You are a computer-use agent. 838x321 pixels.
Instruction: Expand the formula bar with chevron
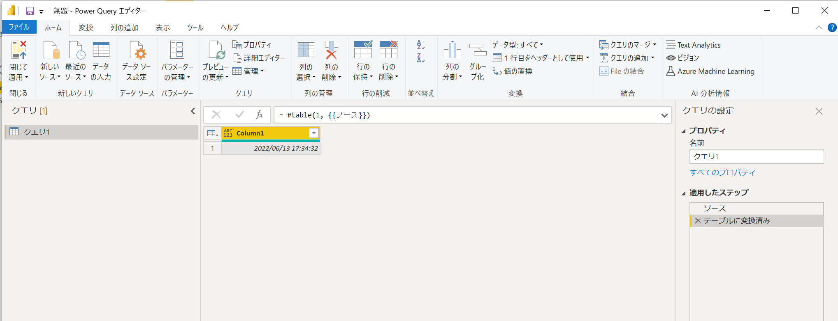(x=664, y=115)
